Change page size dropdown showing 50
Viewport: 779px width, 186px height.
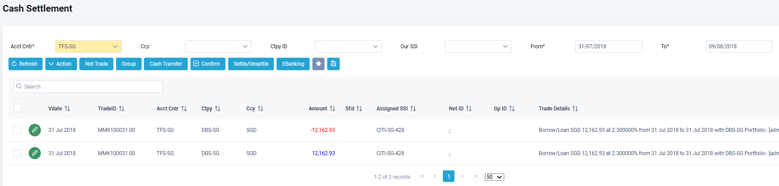494,177
